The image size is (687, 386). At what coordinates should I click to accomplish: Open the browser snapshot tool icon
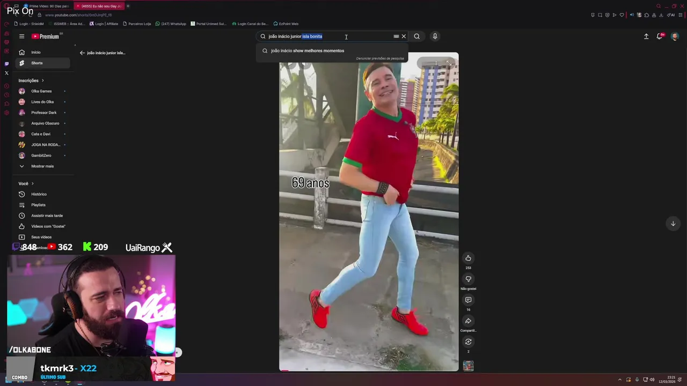click(x=600, y=15)
